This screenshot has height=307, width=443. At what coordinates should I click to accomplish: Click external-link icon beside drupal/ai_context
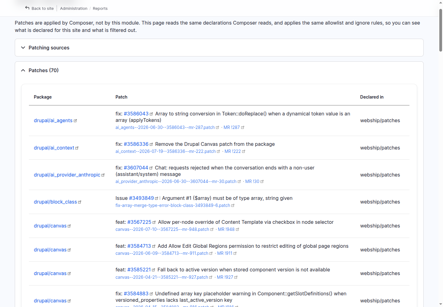(x=77, y=148)
